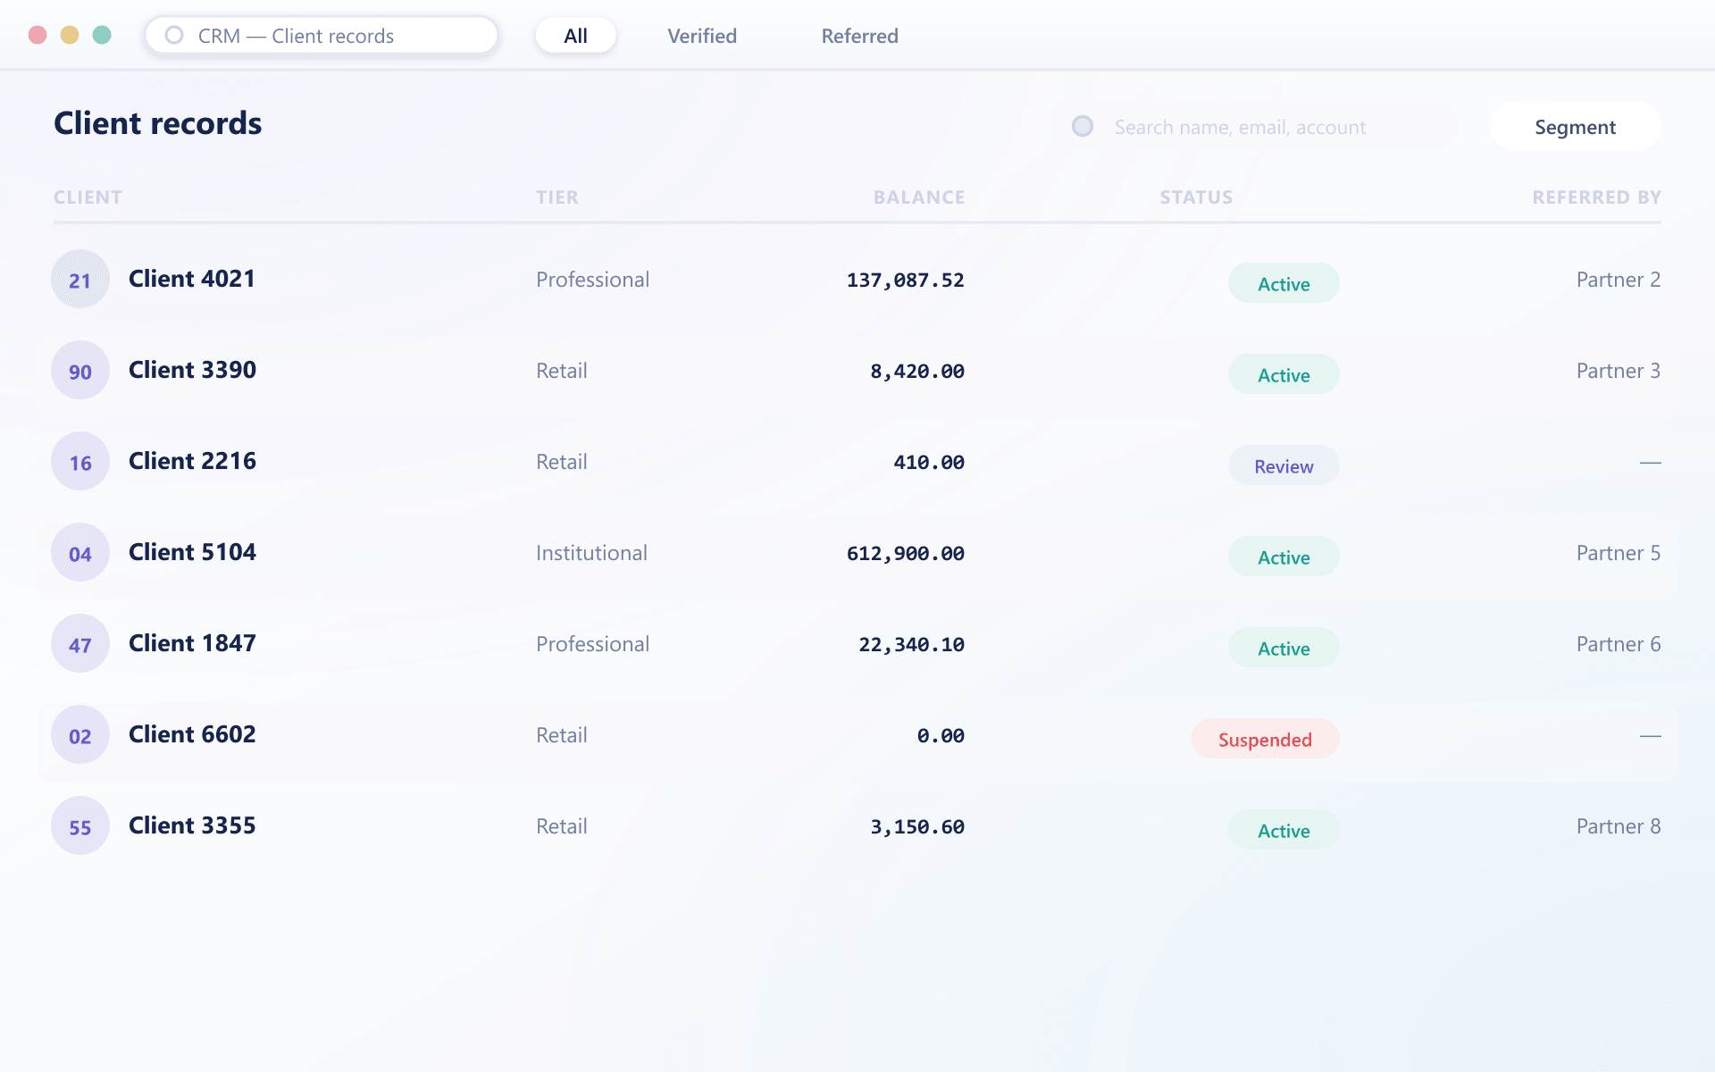Image resolution: width=1715 pixels, height=1072 pixels.
Task: Open the Referred tab
Action: click(860, 36)
